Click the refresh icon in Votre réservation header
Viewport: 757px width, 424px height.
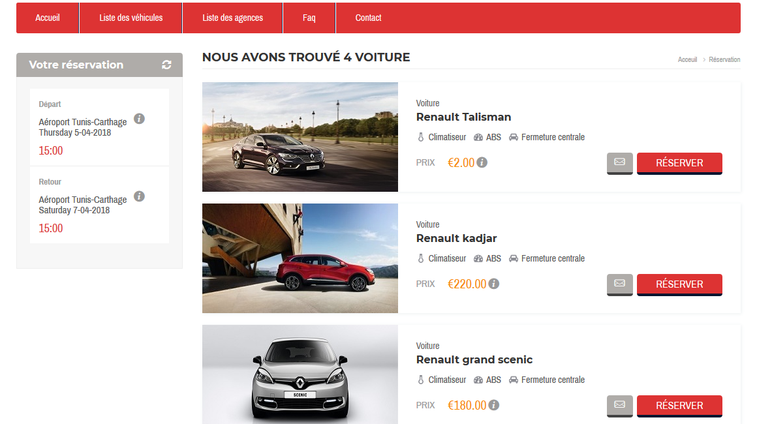coord(166,65)
